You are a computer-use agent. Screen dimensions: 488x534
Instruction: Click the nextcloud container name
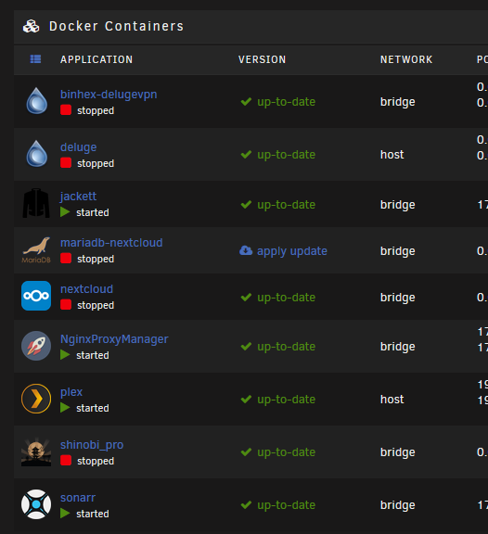click(86, 289)
